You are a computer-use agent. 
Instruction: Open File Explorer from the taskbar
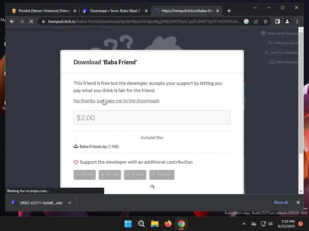[x=155, y=224]
